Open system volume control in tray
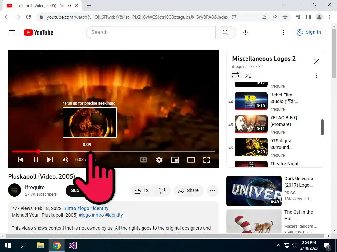Image resolution: width=337 pixels, height=252 pixels. click(x=294, y=245)
